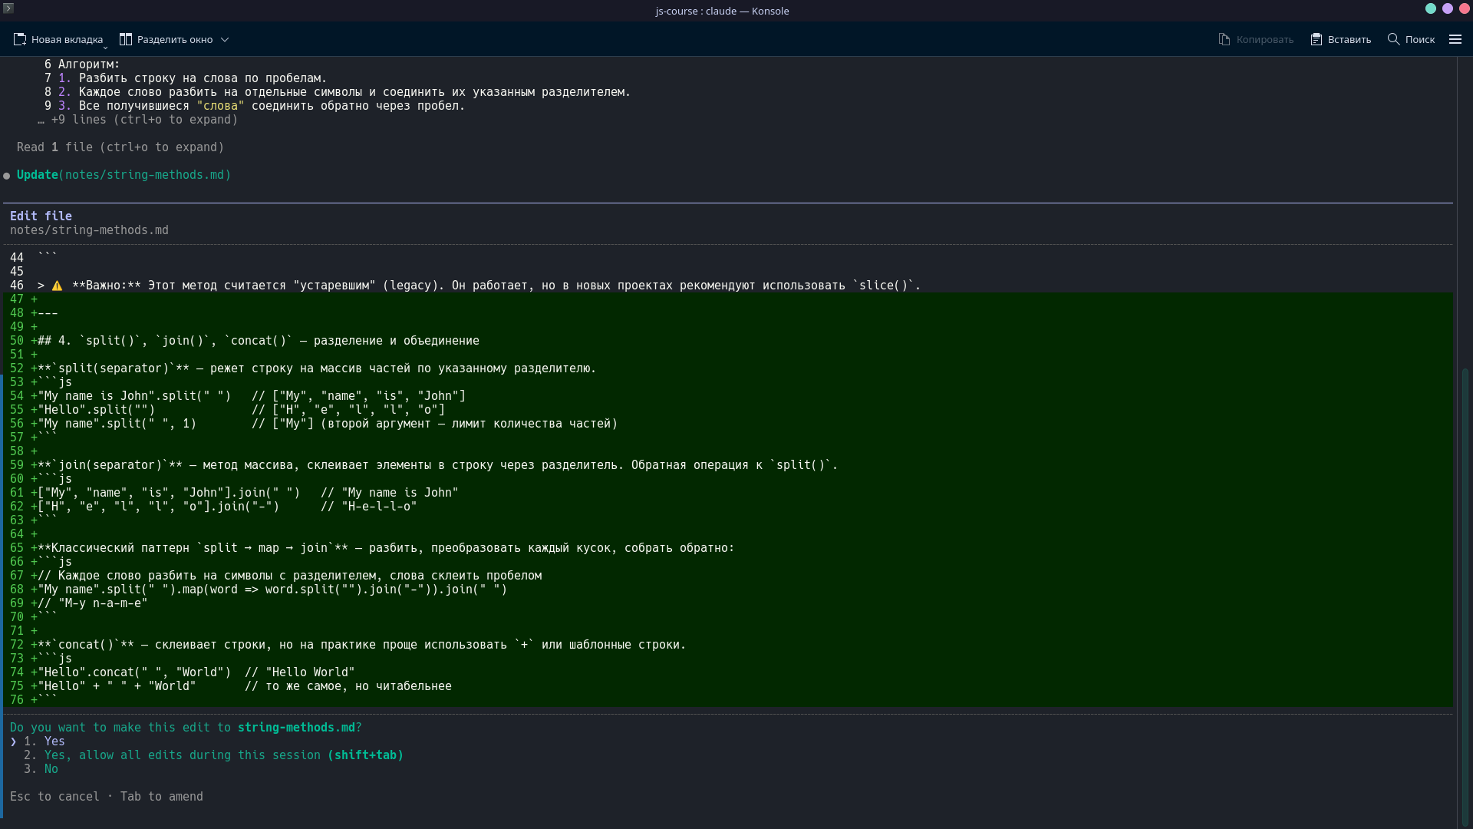The image size is (1473, 829).
Task: Click line 65 Классический паттерн text
Action: [386, 548]
